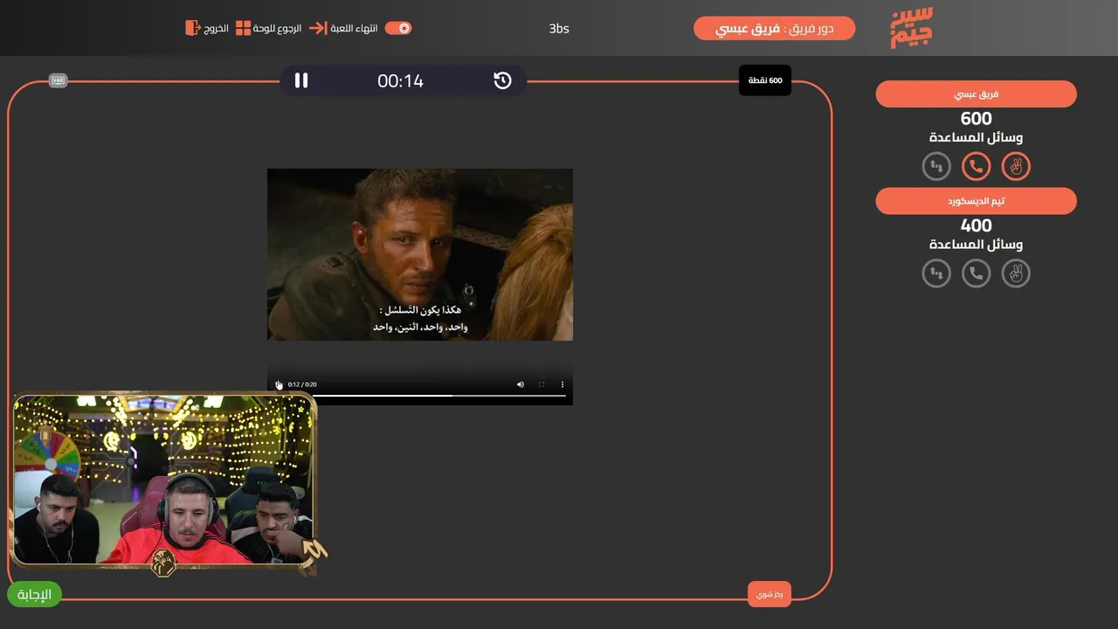
Task: Click the سين جيم logo
Action: click(912, 28)
